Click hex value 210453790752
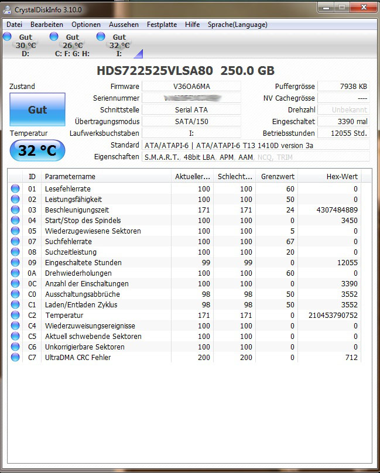The height and width of the screenshot is (473, 380). click(333, 315)
